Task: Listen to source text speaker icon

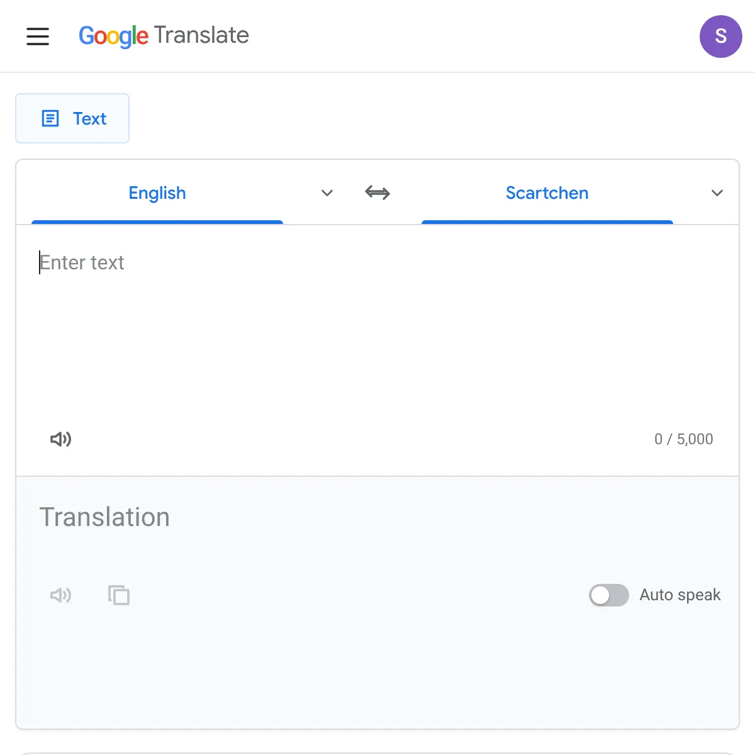Action: 60,439
